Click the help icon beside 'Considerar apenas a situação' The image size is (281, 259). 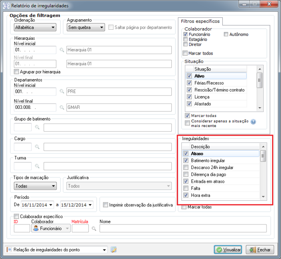tap(253, 122)
